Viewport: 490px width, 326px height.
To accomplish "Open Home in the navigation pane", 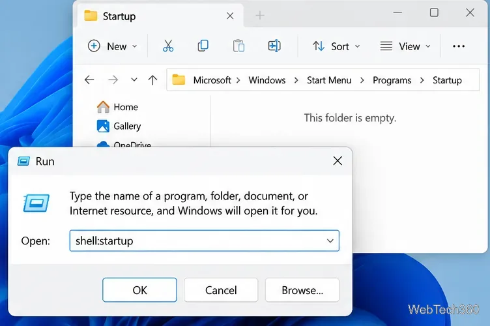I will pyautogui.click(x=117, y=107).
